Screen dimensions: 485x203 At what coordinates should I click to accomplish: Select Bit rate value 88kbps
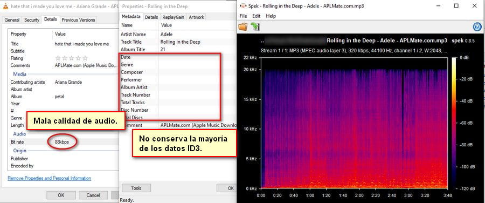(x=62, y=142)
